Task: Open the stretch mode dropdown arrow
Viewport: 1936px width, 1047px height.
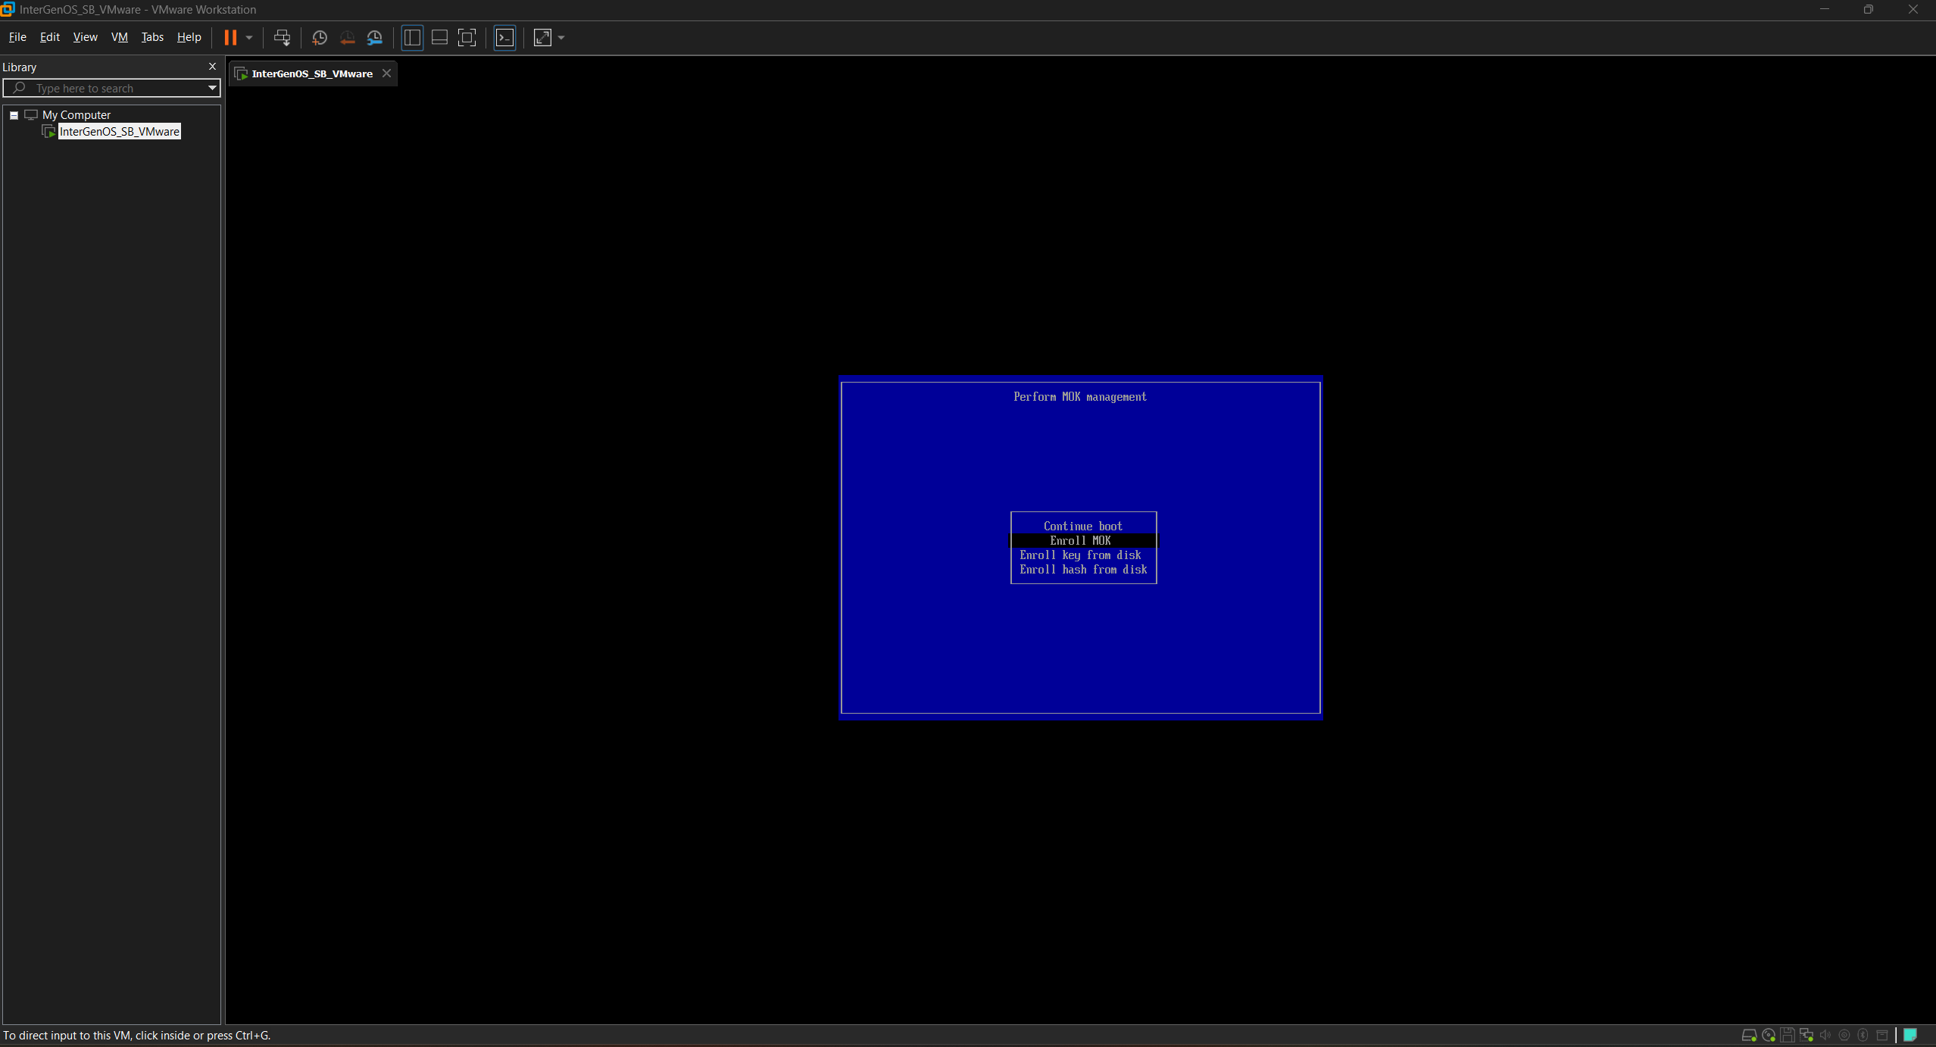Action: [561, 38]
